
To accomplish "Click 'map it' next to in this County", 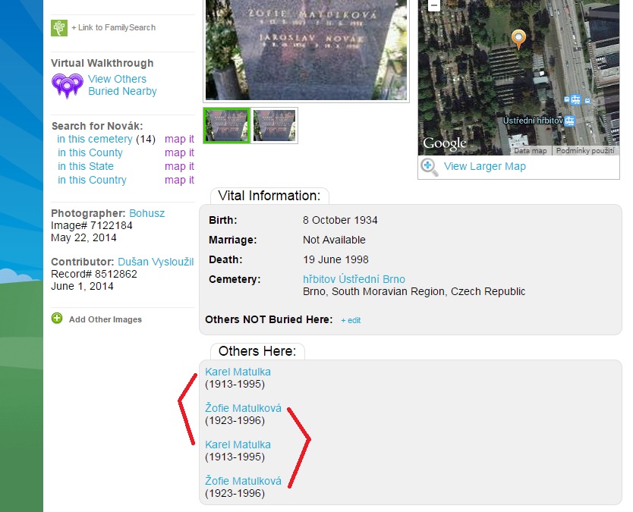I will (x=179, y=152).
